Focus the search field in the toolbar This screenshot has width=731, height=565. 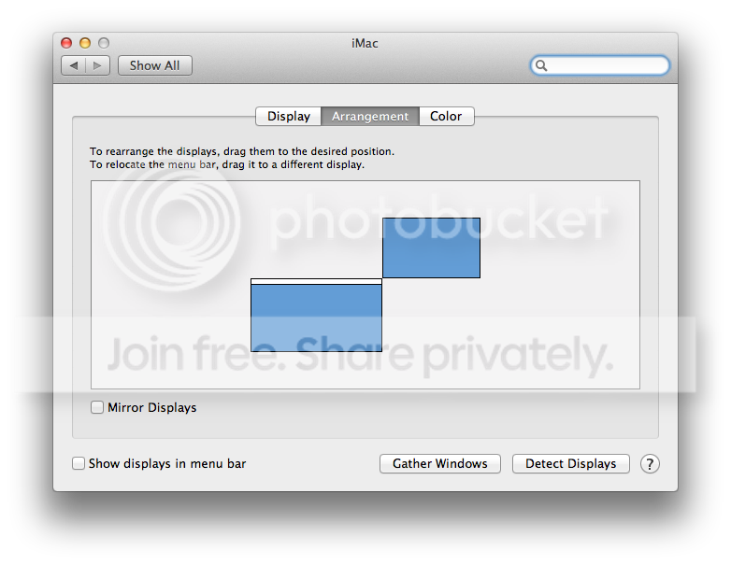click(x=608, y=65)
